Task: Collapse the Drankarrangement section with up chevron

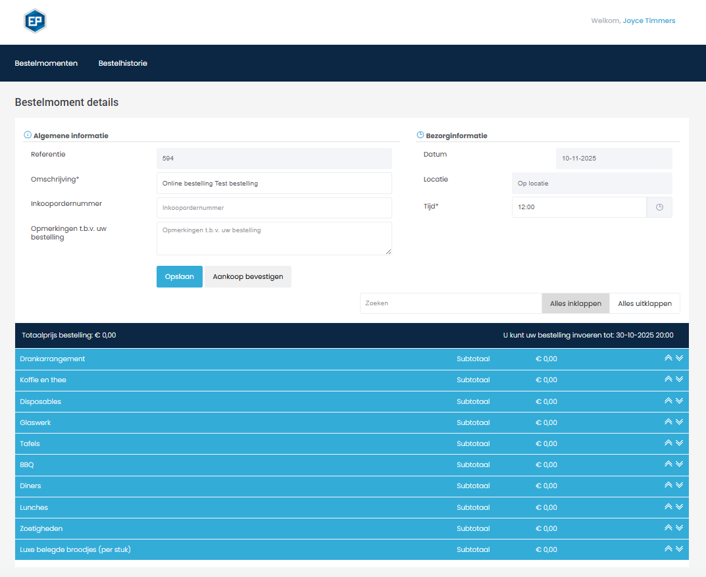Action: pos(668,358)
